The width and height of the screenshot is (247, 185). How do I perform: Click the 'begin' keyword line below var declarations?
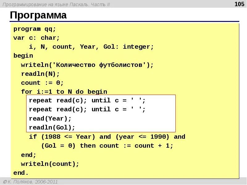pos(23,56)
